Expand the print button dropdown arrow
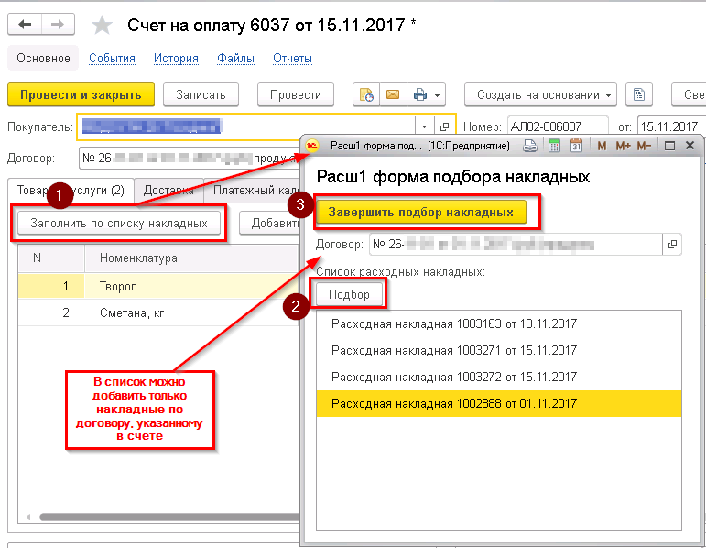 coord(438,95)
